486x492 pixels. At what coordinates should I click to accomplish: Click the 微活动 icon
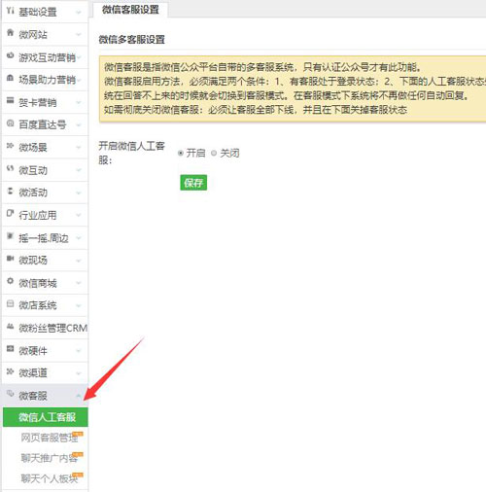click(11, 192)
